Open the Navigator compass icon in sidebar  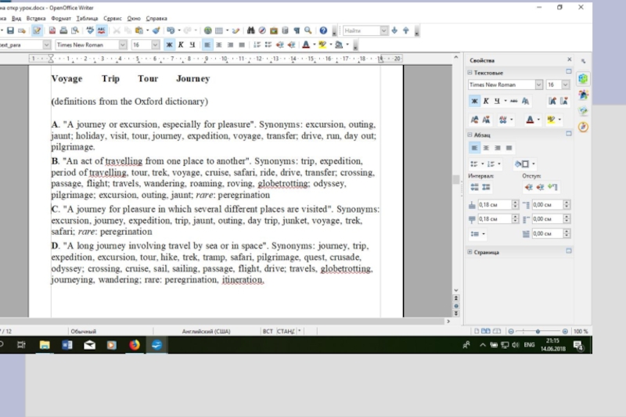point(583,128)
